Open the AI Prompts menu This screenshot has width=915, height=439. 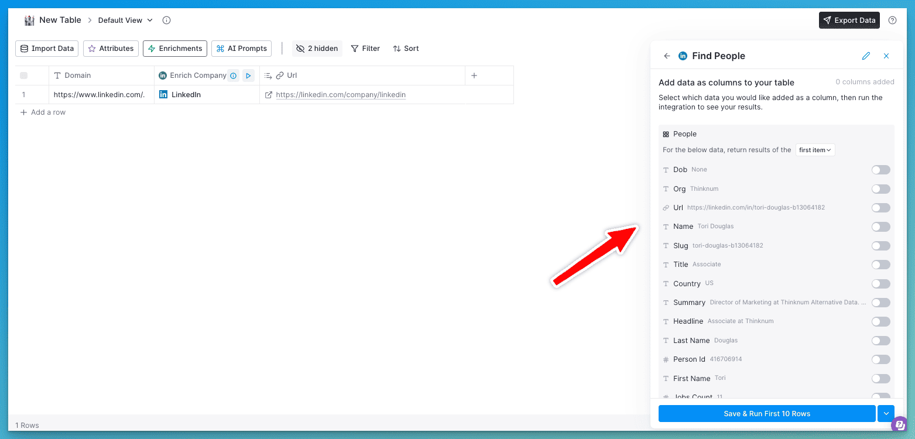[241, 49]
